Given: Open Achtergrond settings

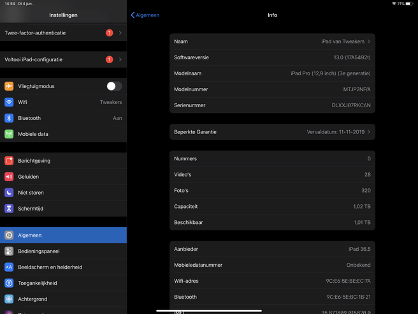Looking at the screenshot, I should [x=63, y=299].
